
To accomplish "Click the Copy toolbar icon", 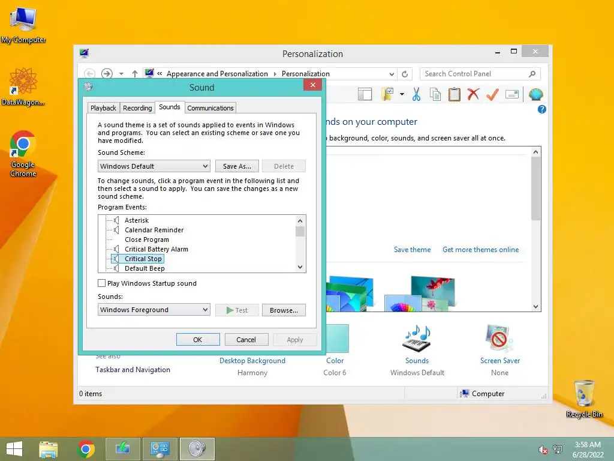I will 435,94.
